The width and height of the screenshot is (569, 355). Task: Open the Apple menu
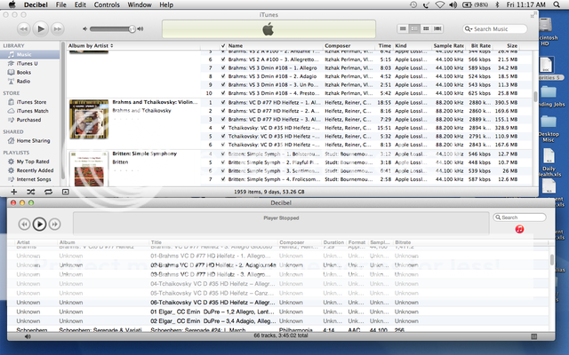tap(12, 4)
